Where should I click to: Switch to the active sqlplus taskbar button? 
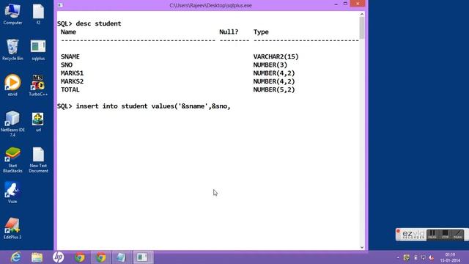pos(143,257)
